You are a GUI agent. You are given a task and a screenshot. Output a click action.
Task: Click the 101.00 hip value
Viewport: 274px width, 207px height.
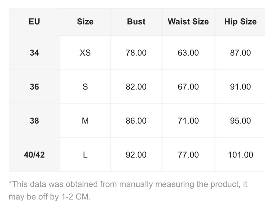[x=240, y=155]
